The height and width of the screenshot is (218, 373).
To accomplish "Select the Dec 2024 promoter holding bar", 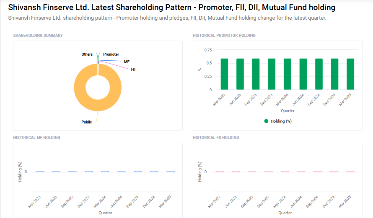I will (335, 74).
